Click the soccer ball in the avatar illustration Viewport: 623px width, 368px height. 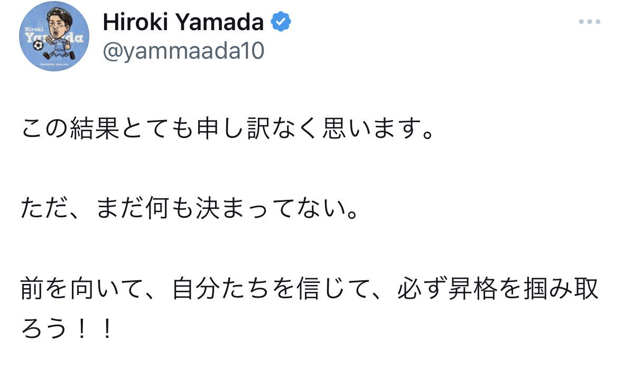pyautogui.click(x=38, y=45)
